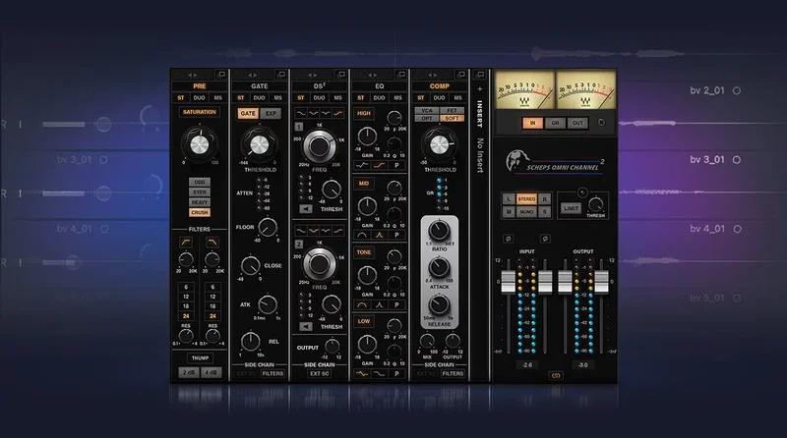Open COMP module left-right arrows selector
This screenshot has width=787, height=438.
click(433, 76)
